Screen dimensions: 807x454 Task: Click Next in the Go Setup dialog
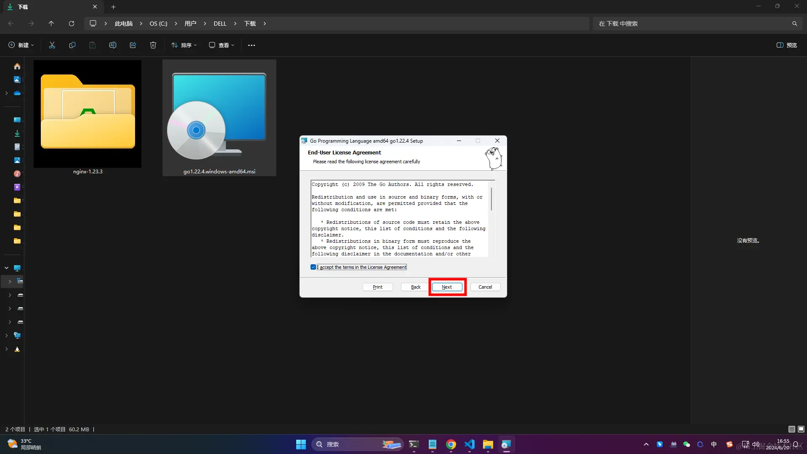pos(447,287)
